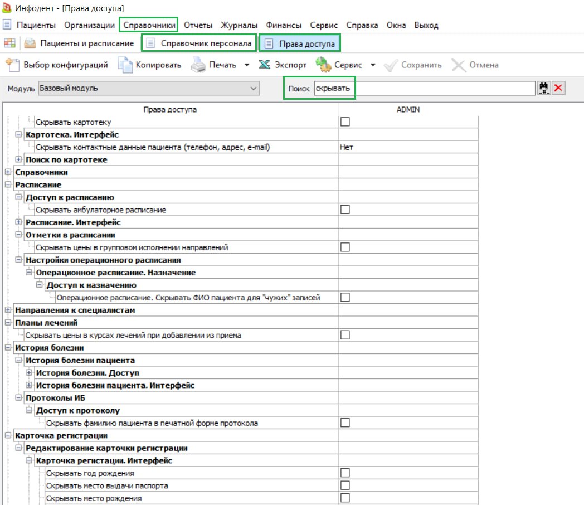584x505 pixels.
Task: Clear search with the red X icon
Action: [x=558, y=88]
